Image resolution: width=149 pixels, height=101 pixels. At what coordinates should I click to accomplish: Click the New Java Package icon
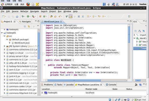pos(40,16)
